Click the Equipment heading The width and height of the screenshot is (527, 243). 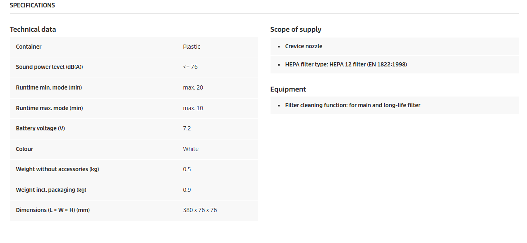coord(288,89)
